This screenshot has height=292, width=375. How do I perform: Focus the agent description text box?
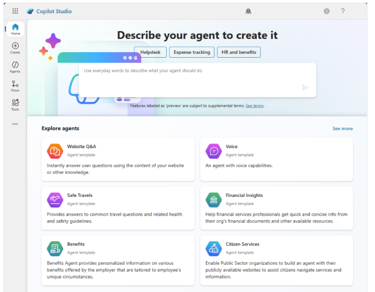tap(197, 80)
